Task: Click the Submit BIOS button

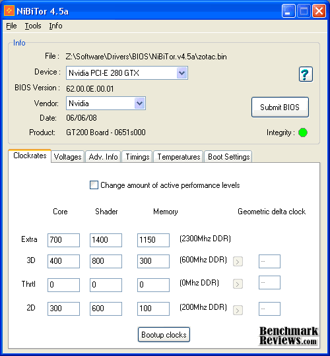Action: [280, 107]
